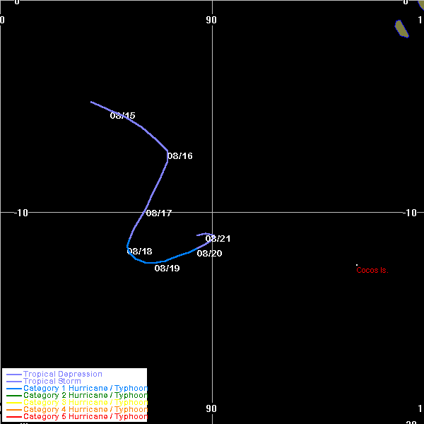
Task: Select the 08/20 date marker
Action: pos(210,254)
